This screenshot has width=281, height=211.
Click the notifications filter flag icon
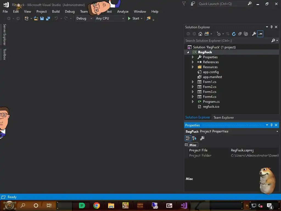pos(184,4)
